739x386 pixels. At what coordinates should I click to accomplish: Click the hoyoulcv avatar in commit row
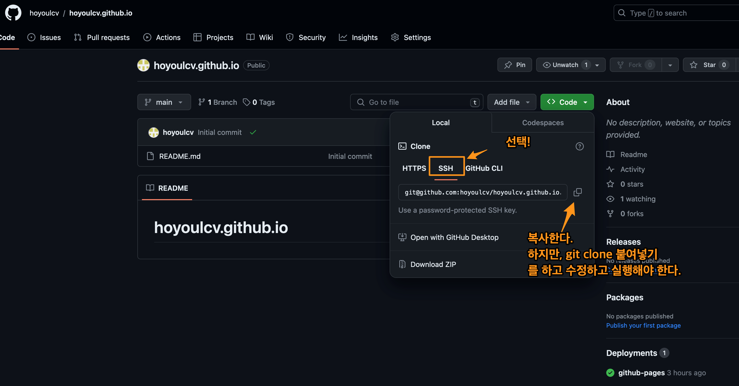153,132
